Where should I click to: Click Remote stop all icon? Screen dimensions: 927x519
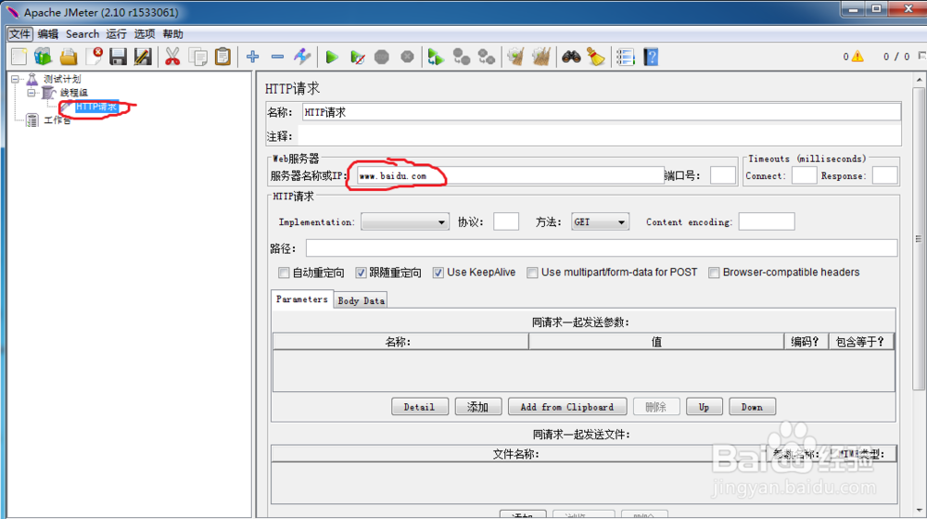point(461,57)
